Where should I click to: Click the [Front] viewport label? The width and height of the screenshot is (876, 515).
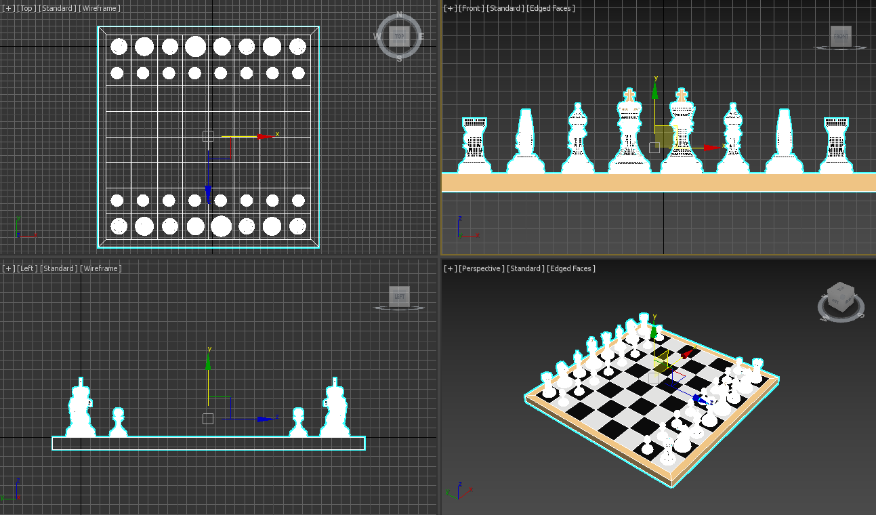point(472,8)
